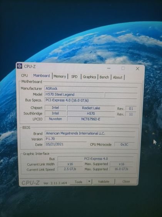
Task: Click the NCT6796D-E LPCIO field
Action: click(91, 119)
